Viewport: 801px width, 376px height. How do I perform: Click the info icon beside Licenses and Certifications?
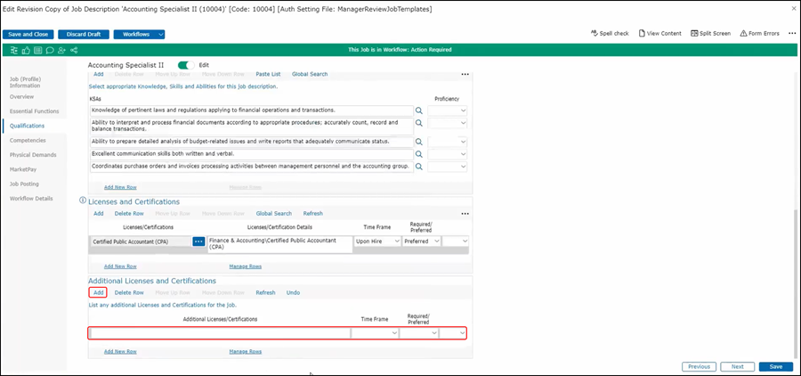[x=82, y=201]
